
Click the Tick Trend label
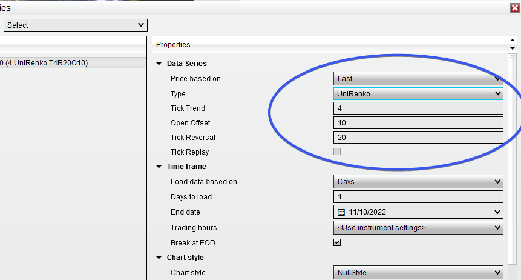pos(188,108)
